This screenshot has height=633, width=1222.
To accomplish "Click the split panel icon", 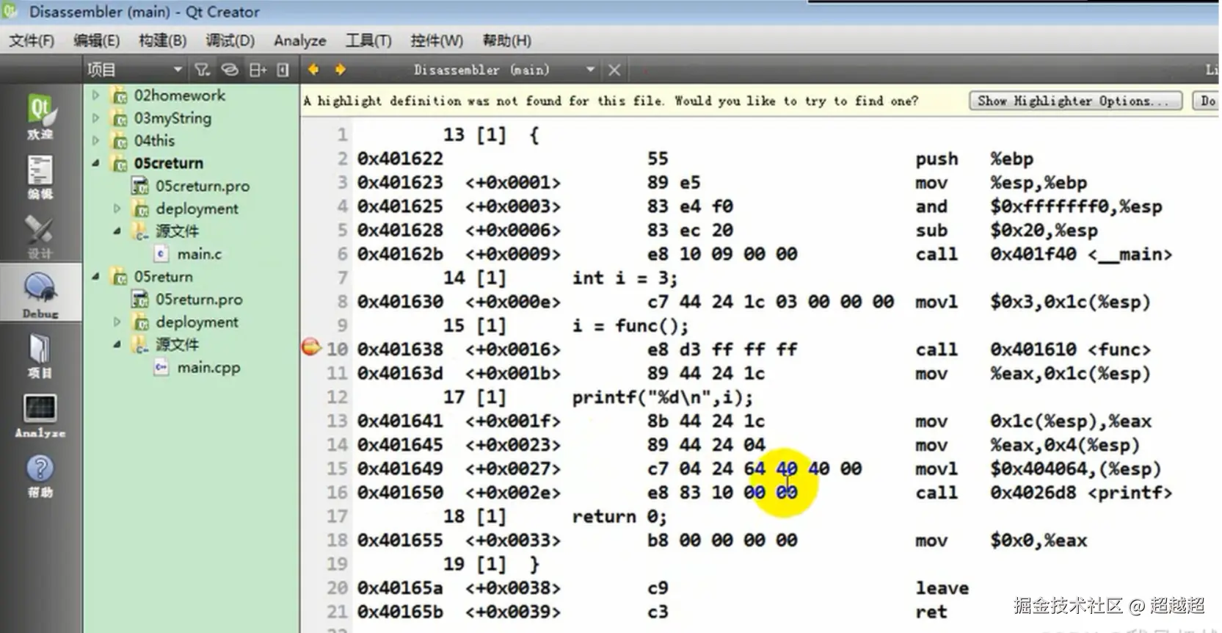I will click(x=258, y=70).
